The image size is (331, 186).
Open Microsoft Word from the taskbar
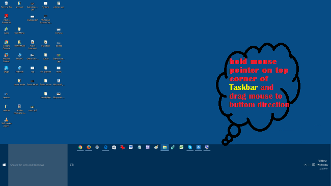click(131, 147)
